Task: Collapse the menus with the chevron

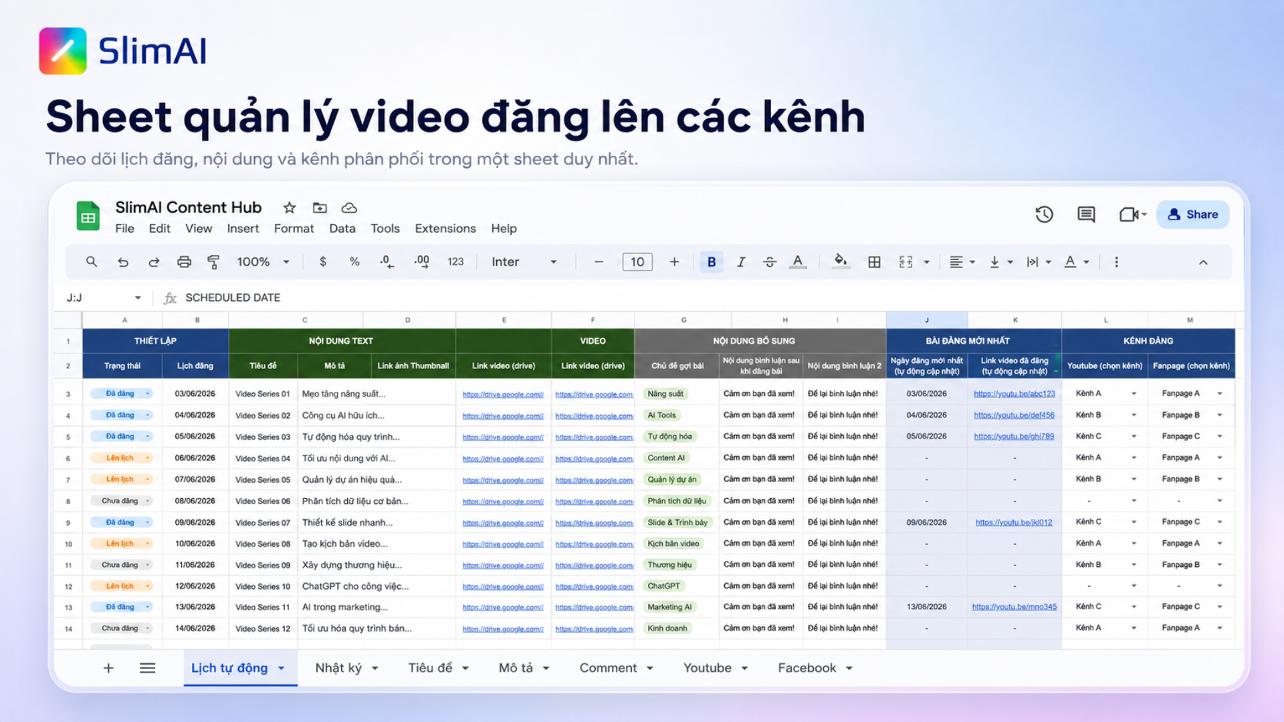Action: [1203, 262]
